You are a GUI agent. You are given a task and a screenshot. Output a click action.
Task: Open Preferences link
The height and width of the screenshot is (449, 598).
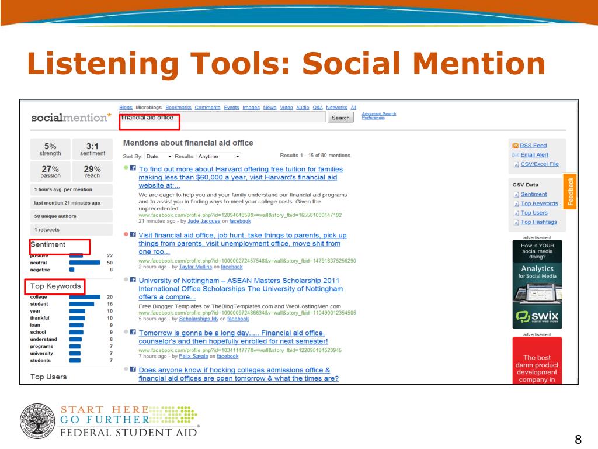[373, 118]
